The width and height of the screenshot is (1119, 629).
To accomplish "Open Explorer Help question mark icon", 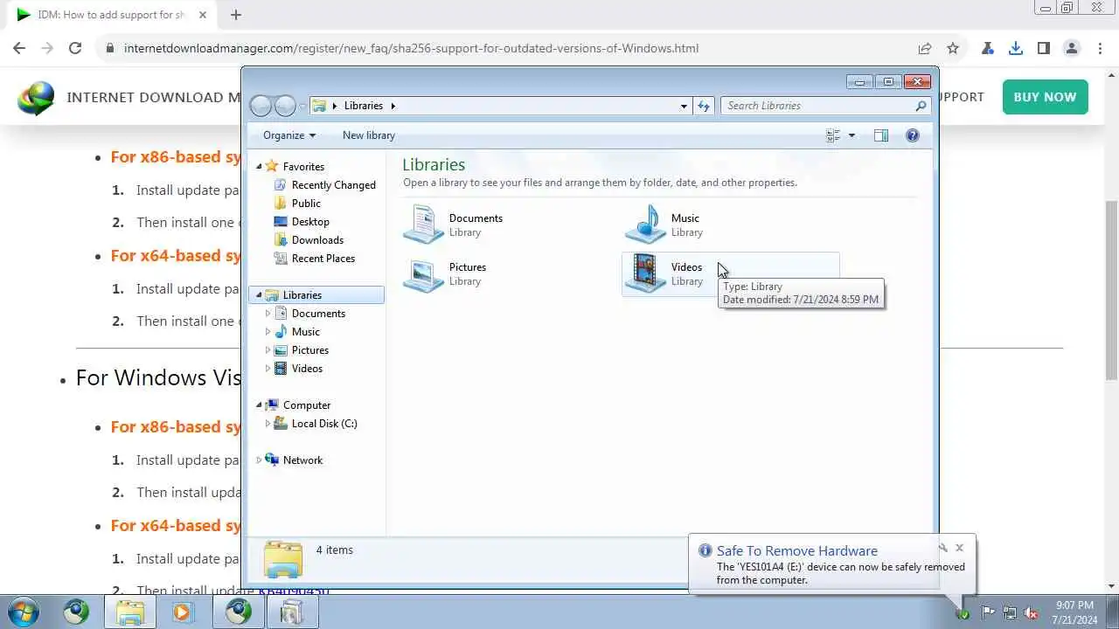I will pos(913,135).
